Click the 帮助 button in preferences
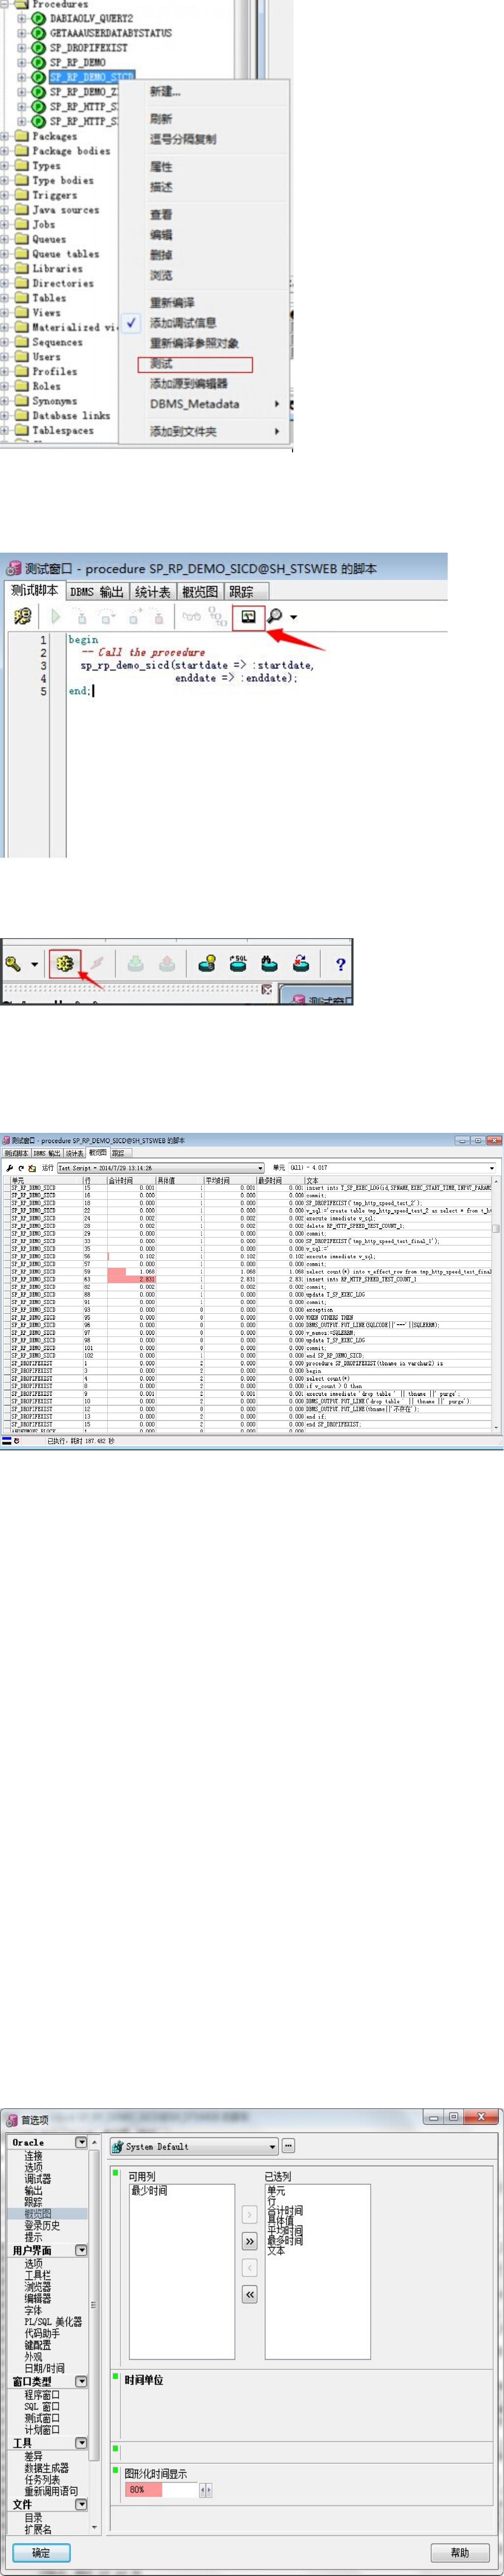Screen dimensions: 504x2576 click(460, 2553)
